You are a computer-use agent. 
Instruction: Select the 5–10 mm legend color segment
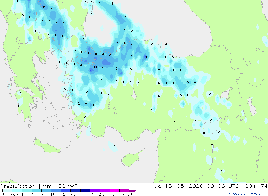click(46, 191)
